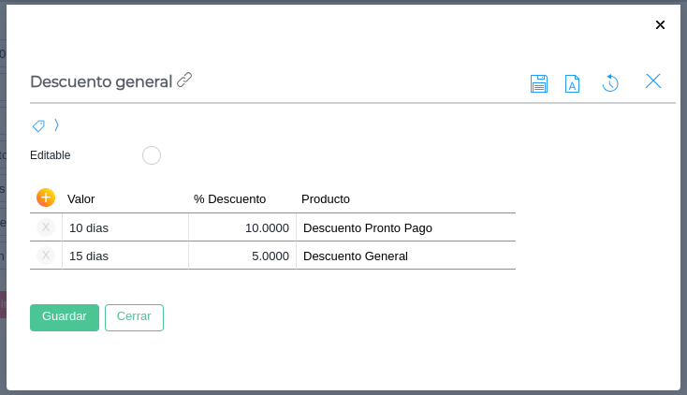Remove the 10 dias row
This screenshot has width=687, height=395.
[46, 227]
